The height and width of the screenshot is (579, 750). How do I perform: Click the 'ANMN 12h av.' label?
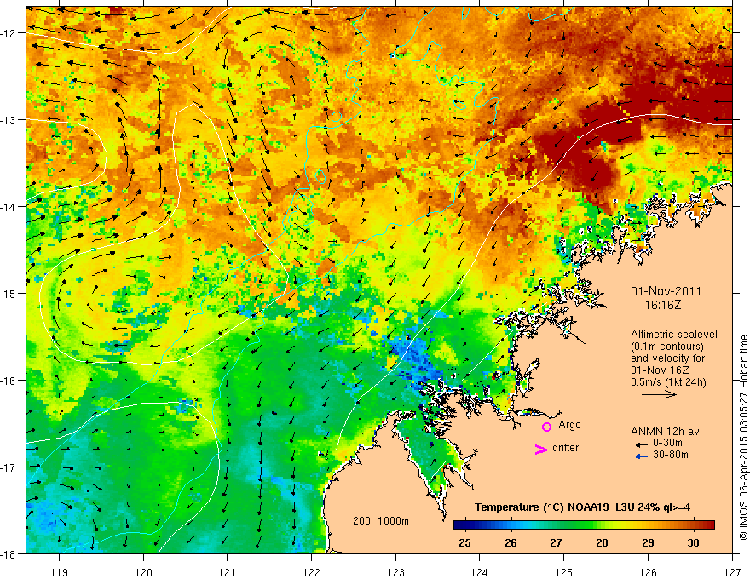[x=666, y=432]
